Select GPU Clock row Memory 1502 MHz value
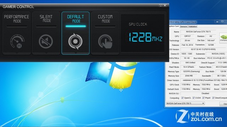The image size is (227, 127). tap(206, 85)
